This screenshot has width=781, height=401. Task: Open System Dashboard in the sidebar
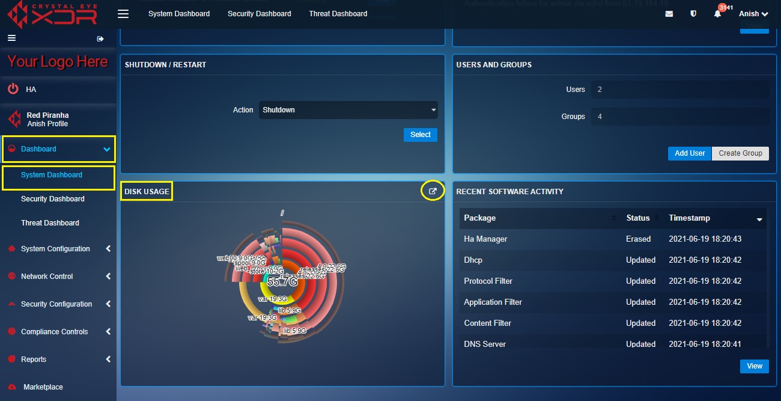point(52,175)
